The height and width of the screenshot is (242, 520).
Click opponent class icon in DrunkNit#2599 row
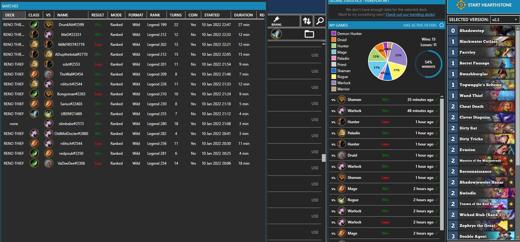[x=48, y=24]
